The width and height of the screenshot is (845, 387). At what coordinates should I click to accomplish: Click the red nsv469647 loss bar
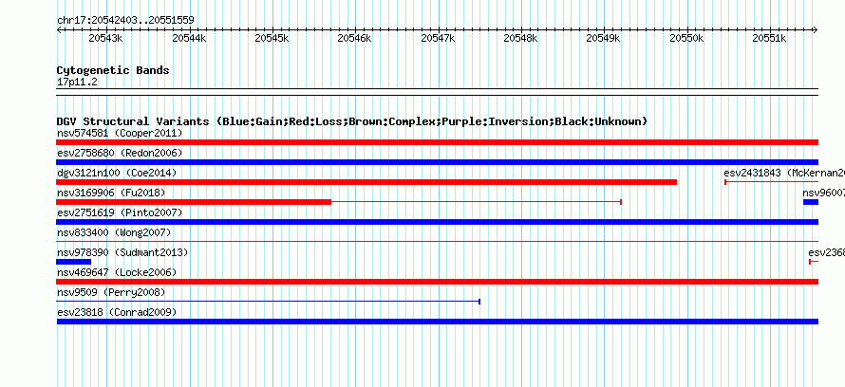click(437, 282)
